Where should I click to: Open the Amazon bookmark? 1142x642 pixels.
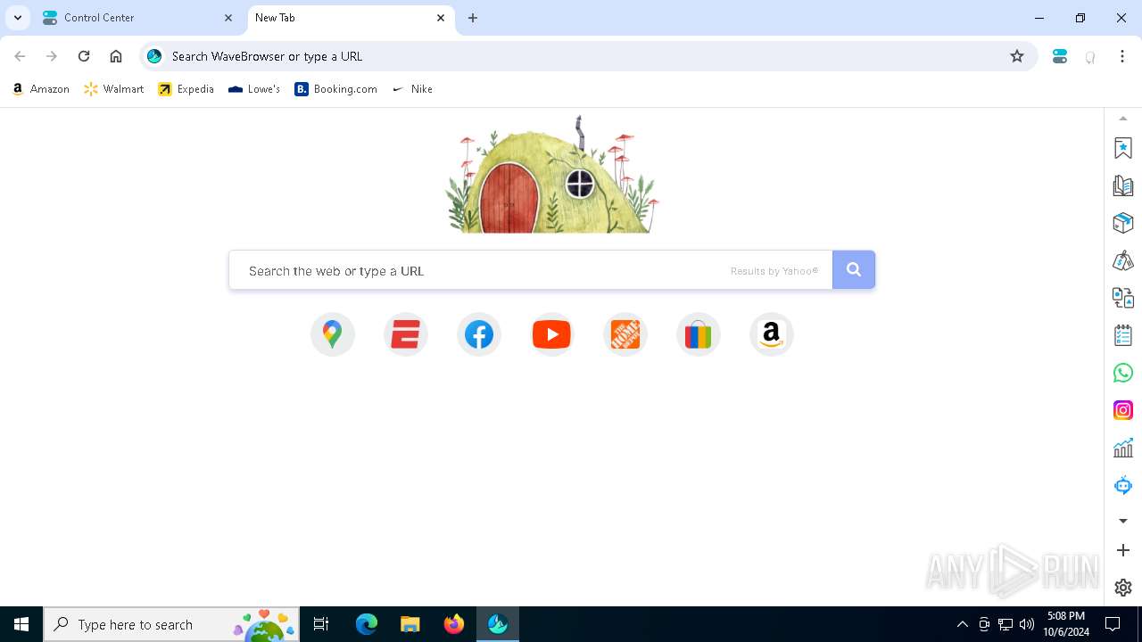41,89
